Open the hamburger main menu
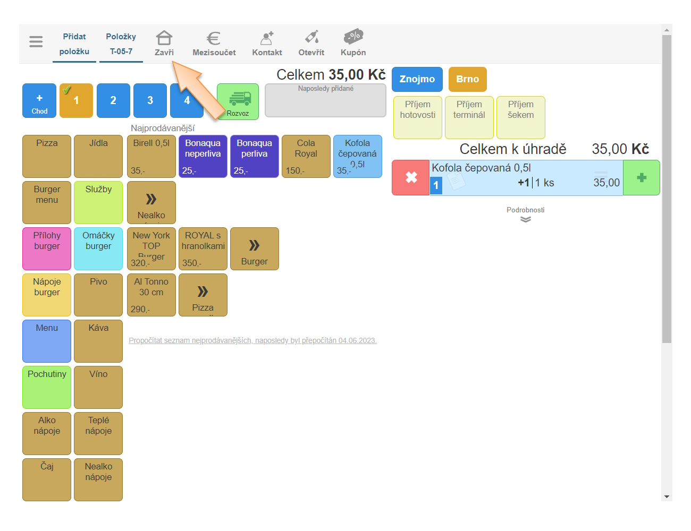691x531 pixels. (x=36, y=41)
